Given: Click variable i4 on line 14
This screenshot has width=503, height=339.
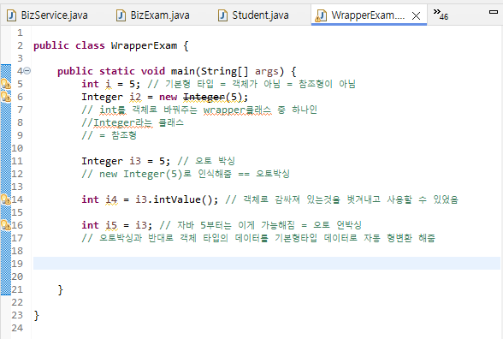Looking at the screenshot, I should [111, 199].
